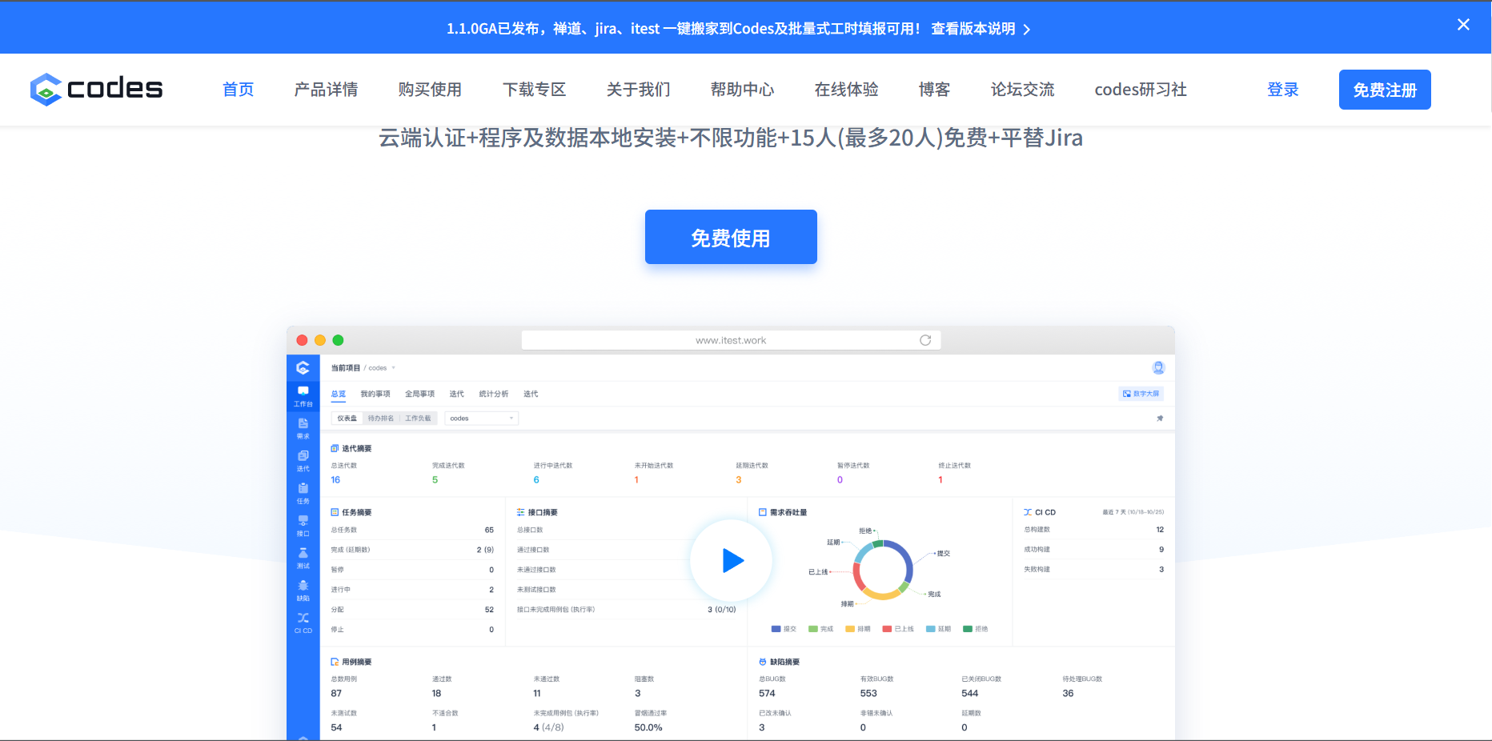Click the 排期 yellow legend swatch
The width and height of the screenshot is (1492, 741).
pos(850,629)
